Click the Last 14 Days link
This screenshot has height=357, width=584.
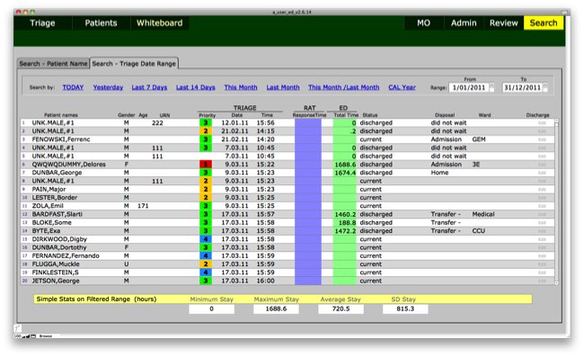pos(196,87)
